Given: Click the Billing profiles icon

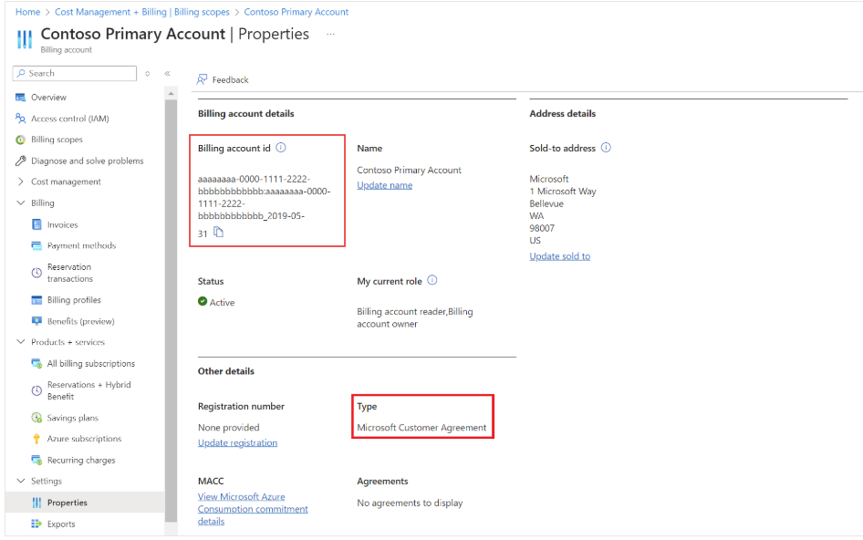Looking at the screenshot, I should (36, 300).
